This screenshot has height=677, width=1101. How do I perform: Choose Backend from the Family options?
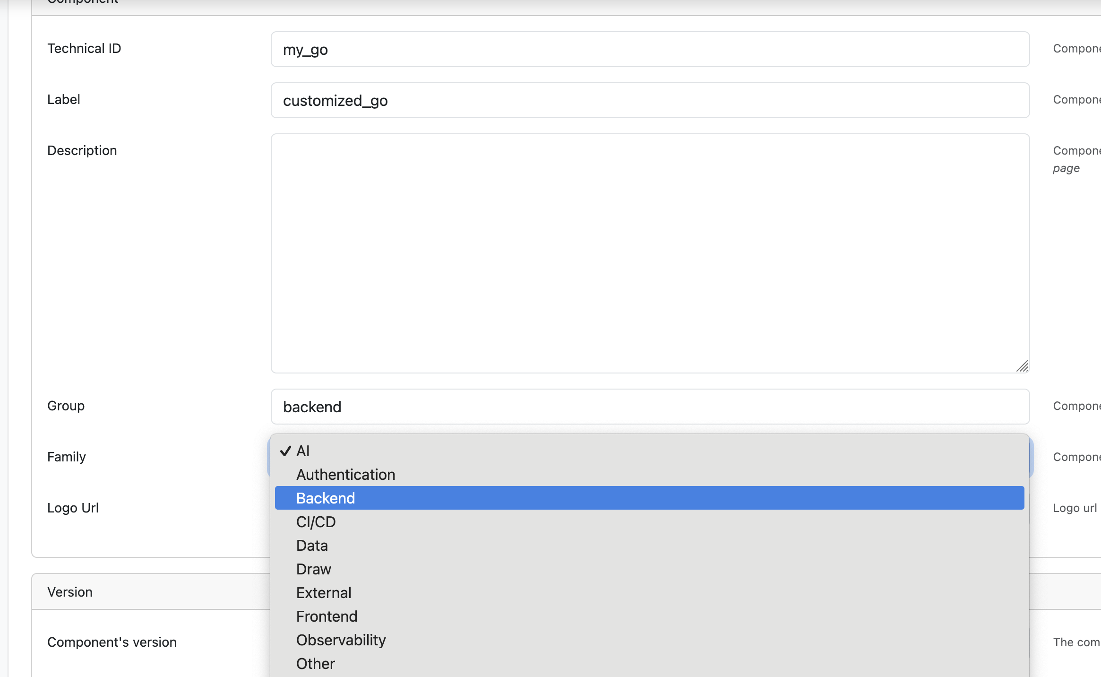(326, 498)
